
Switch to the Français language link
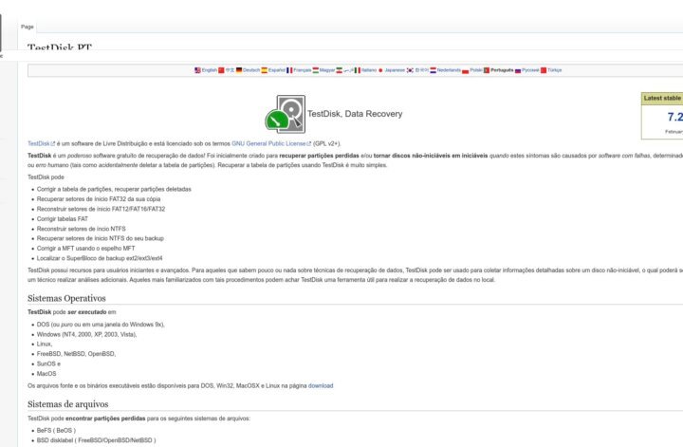303,70
